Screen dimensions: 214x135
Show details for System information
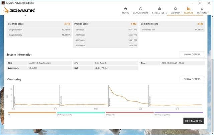coord(192,54)
